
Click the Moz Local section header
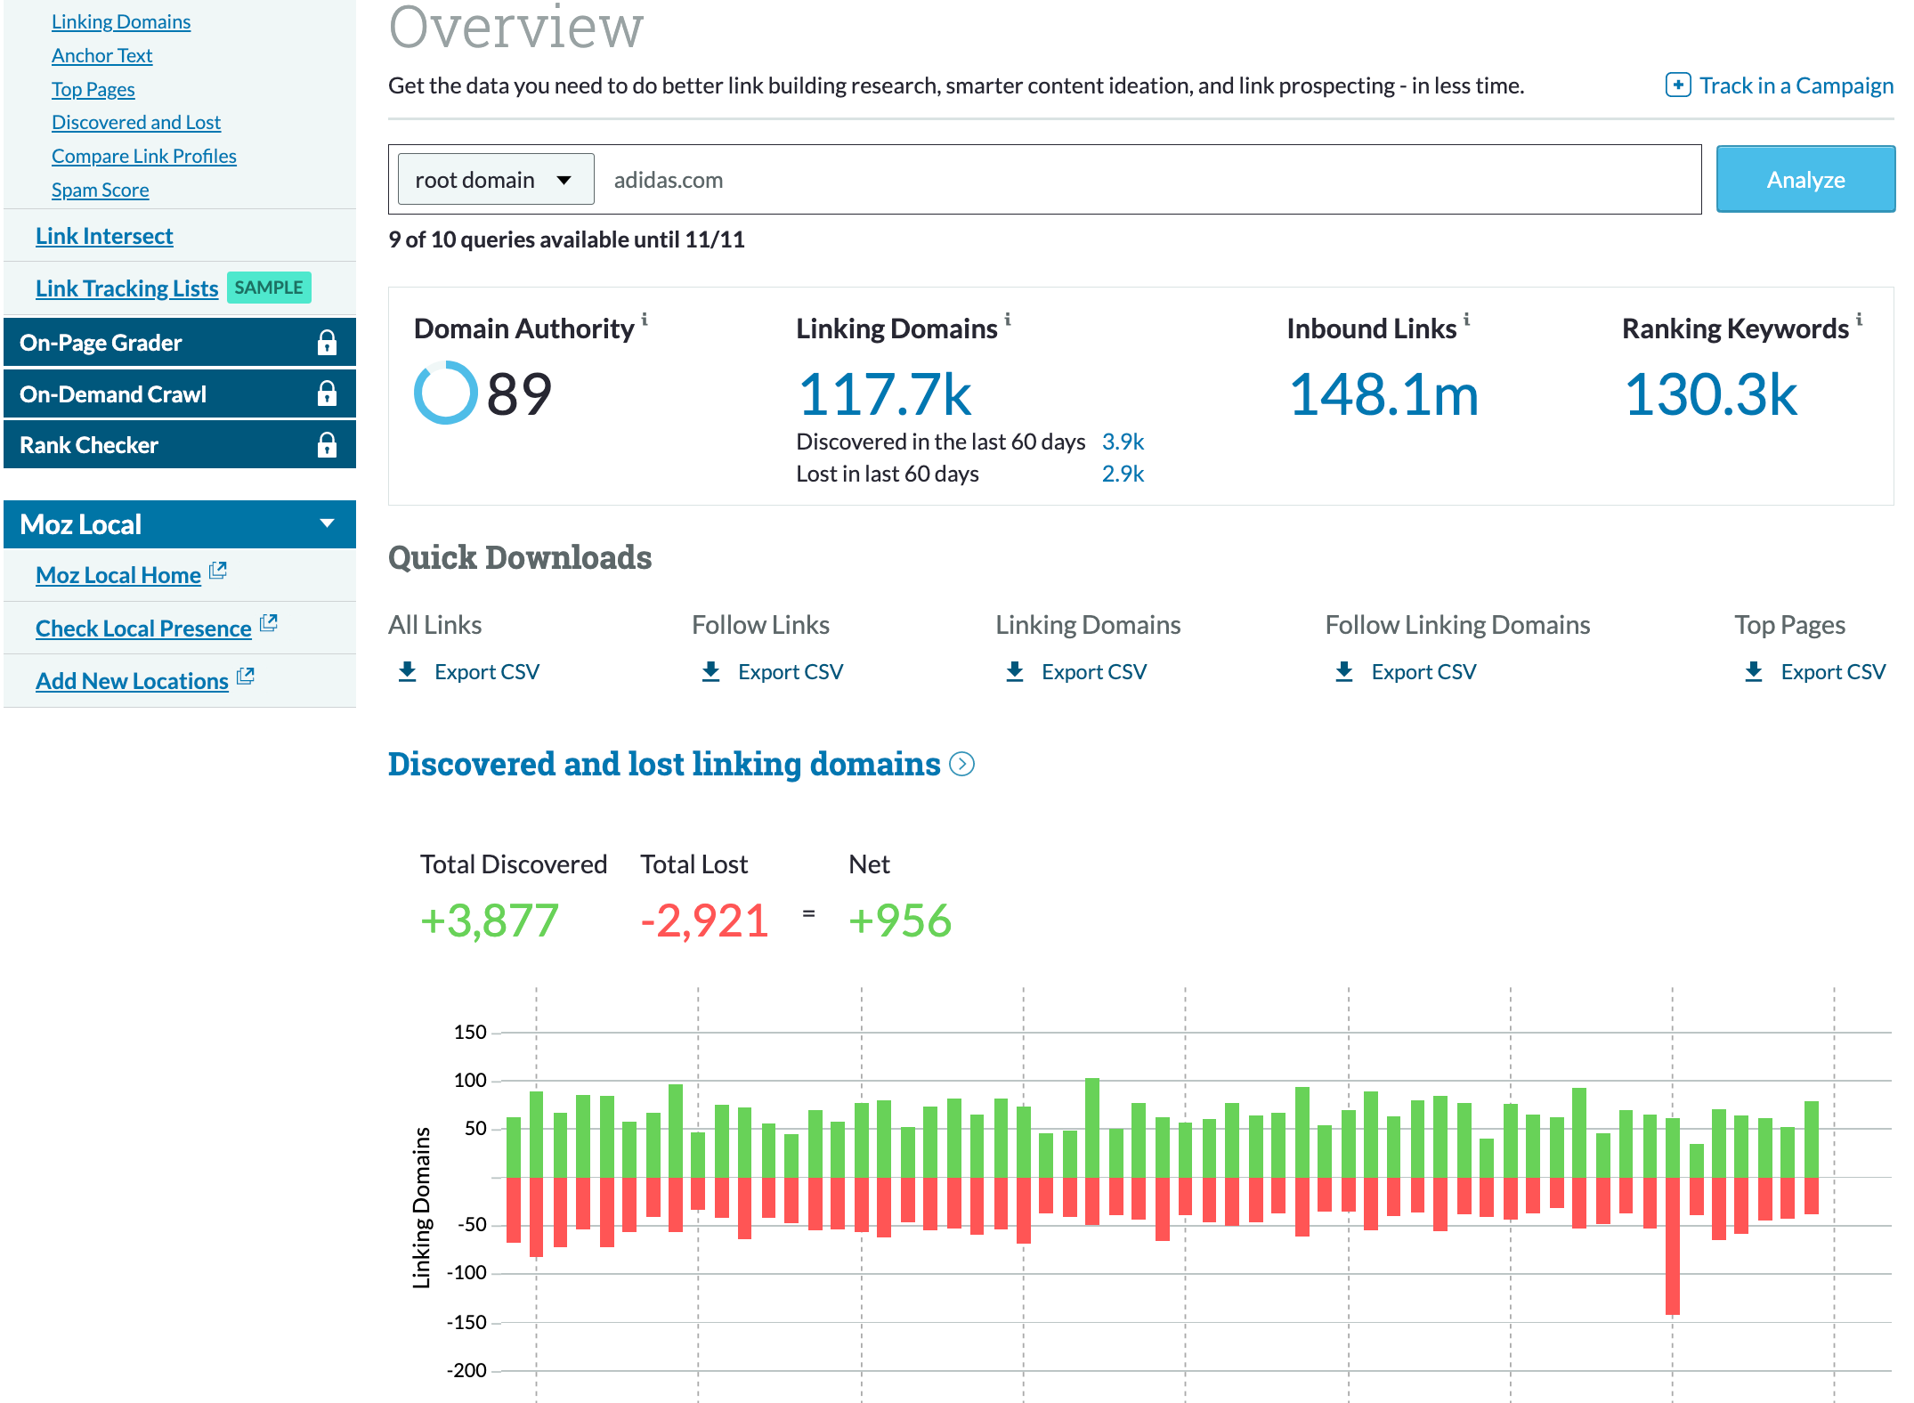pyautogui.click(x=180, y=523)
